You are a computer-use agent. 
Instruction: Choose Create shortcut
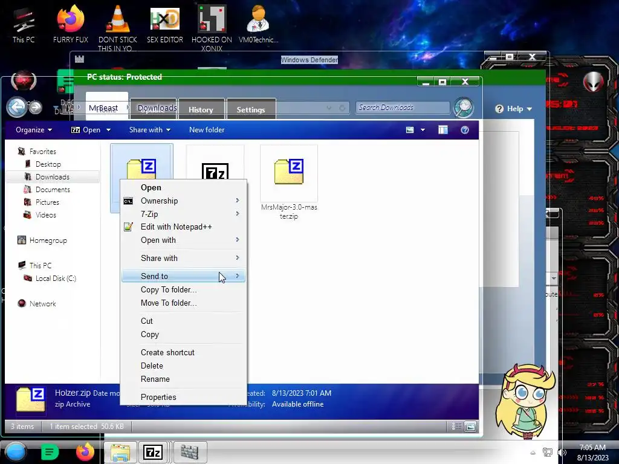[x=184, y=352]
